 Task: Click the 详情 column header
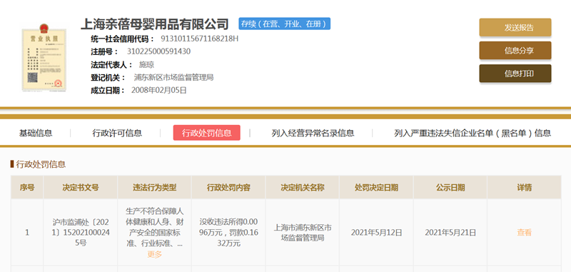[524, 188]
